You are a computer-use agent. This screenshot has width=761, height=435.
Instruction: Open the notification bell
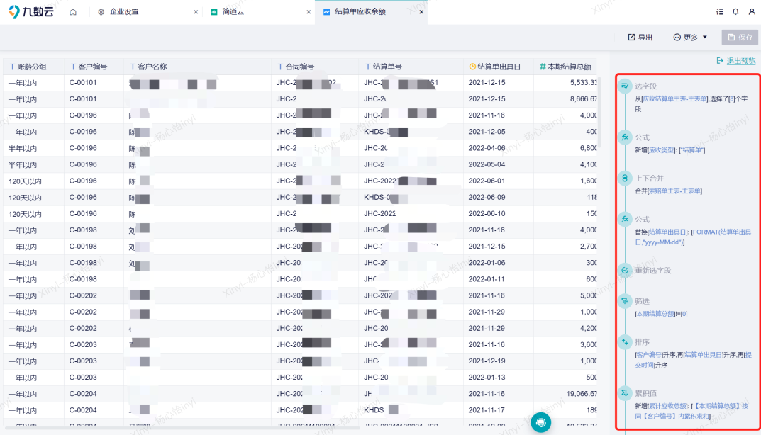(x=735, y=11)
